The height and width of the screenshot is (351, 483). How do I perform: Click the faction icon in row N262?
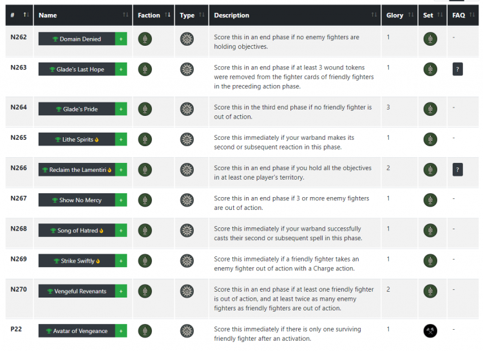coord(145,39)
